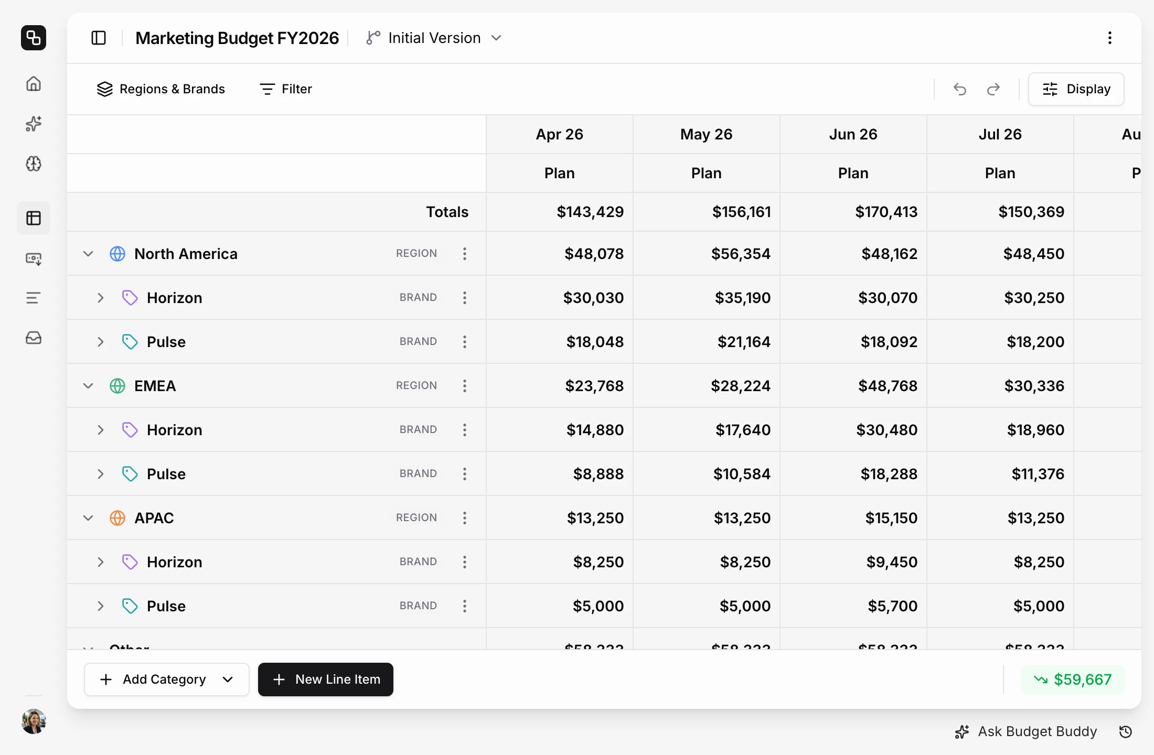The width and height of the screenshot is (1154, 755).
Task: Open the Filter options
Action: click(286, 89)
